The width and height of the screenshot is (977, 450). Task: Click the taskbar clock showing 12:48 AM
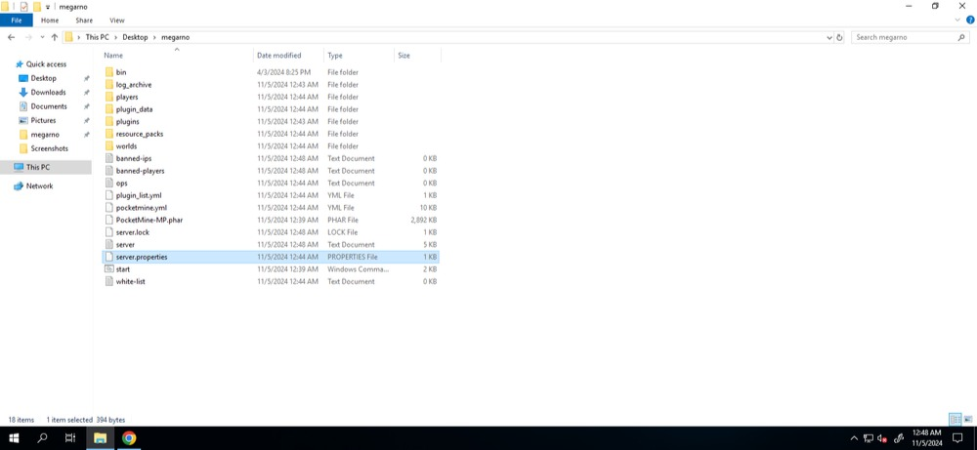926,438
